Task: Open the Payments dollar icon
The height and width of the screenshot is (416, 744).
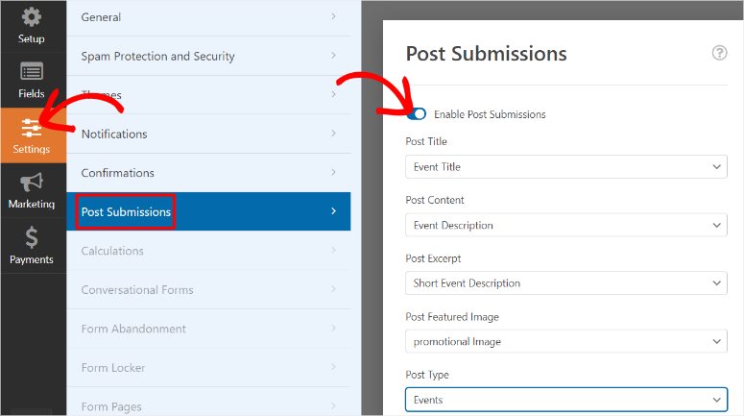Action: pyautogui.click(x=32, y=237)
